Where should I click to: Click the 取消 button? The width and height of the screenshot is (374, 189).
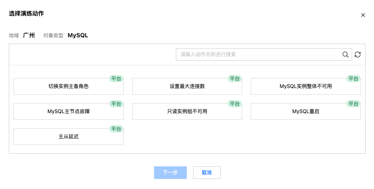[x=207, y=173]
